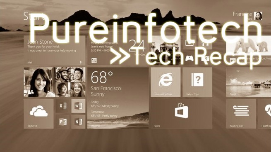Screen dimensions: 271x152
Task: Click the San Francisco Sunny text
Action: click(106, 91)
